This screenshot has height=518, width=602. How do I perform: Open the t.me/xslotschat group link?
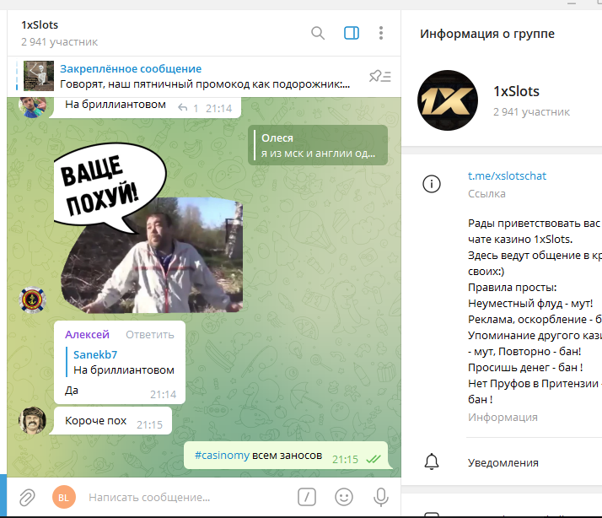coord(507,176)
